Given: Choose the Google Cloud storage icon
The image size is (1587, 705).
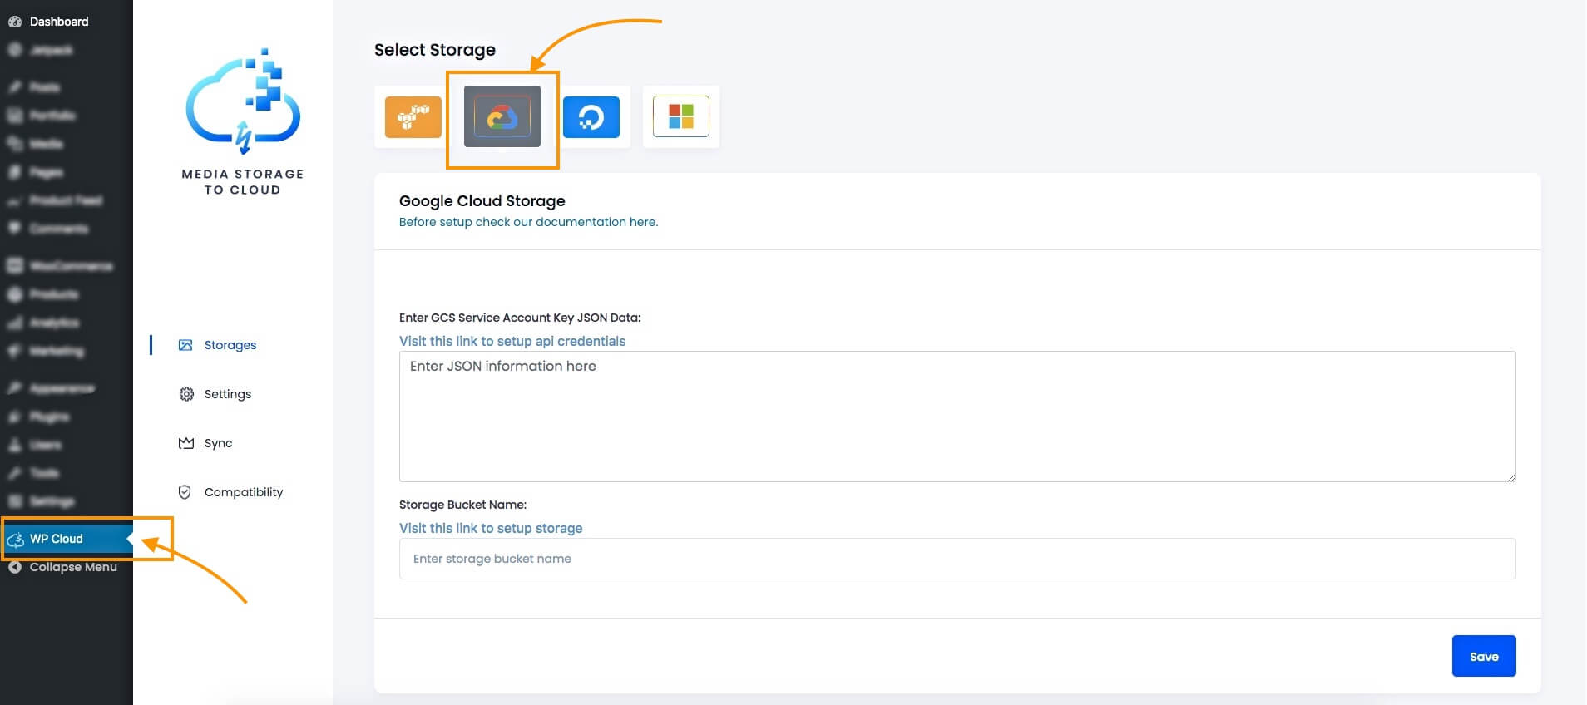Looking at the screenshot, I should (x=502, y=117).
